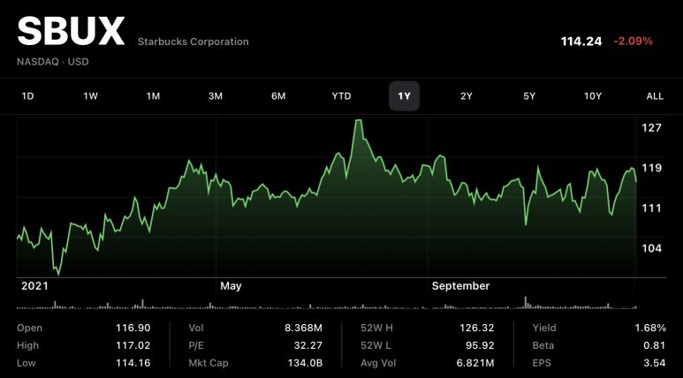Show the 10Y chart range

[x=592, y=96]
